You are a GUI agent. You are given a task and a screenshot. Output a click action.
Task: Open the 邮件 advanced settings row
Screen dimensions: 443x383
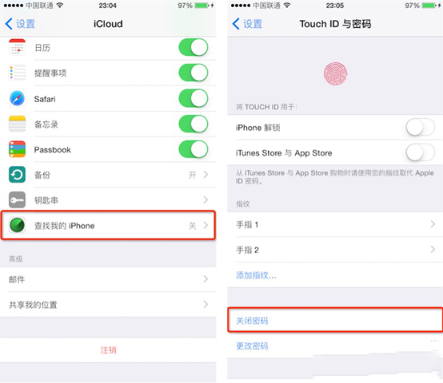[108, 279]
